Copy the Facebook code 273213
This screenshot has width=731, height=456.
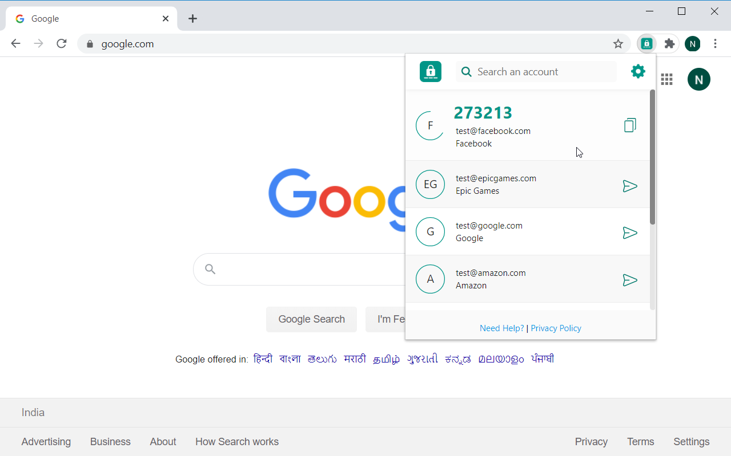click(x=629, y=125)
